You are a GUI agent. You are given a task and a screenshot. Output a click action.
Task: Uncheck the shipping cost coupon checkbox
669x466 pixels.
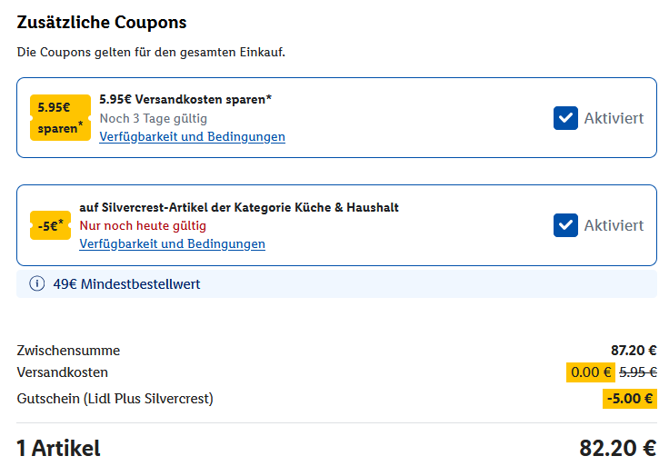(x=565, y=118)
